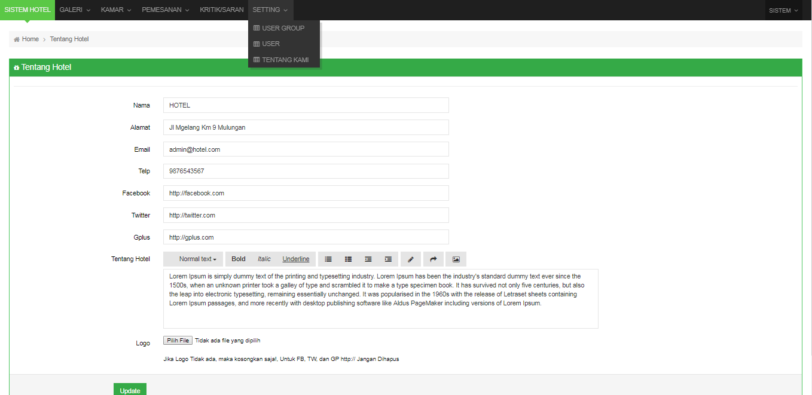This screenshot has width=812, height=395.
Task: Click the insert image icon
Action: click(456, 259)
